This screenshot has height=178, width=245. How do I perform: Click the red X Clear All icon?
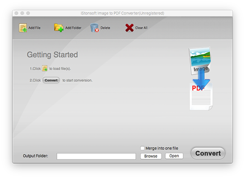pyautogui.click(x=129, y=27)
